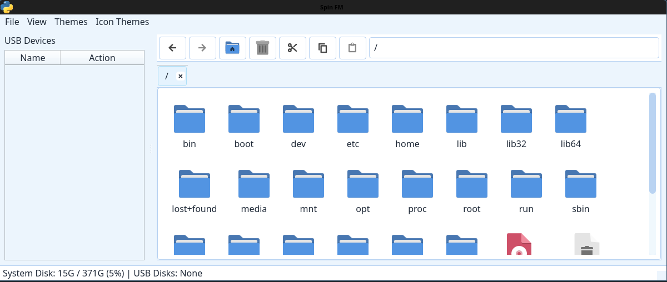This screenshot has height=282, width=667.
Task: Select the lost+found folder
Action: tap(195, 185)
